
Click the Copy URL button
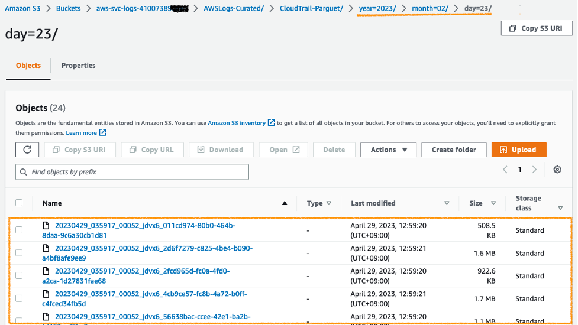(152, 149)
